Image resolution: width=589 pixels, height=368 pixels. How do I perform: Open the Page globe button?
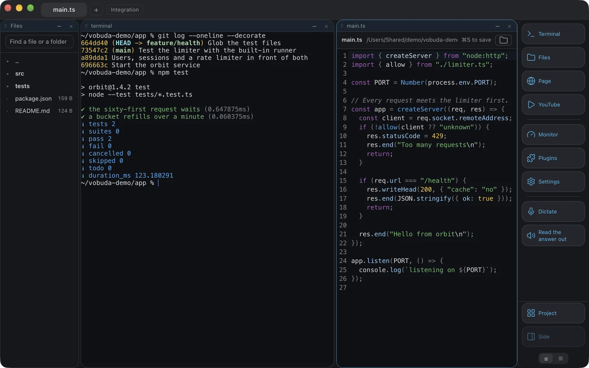pos(553,81)
